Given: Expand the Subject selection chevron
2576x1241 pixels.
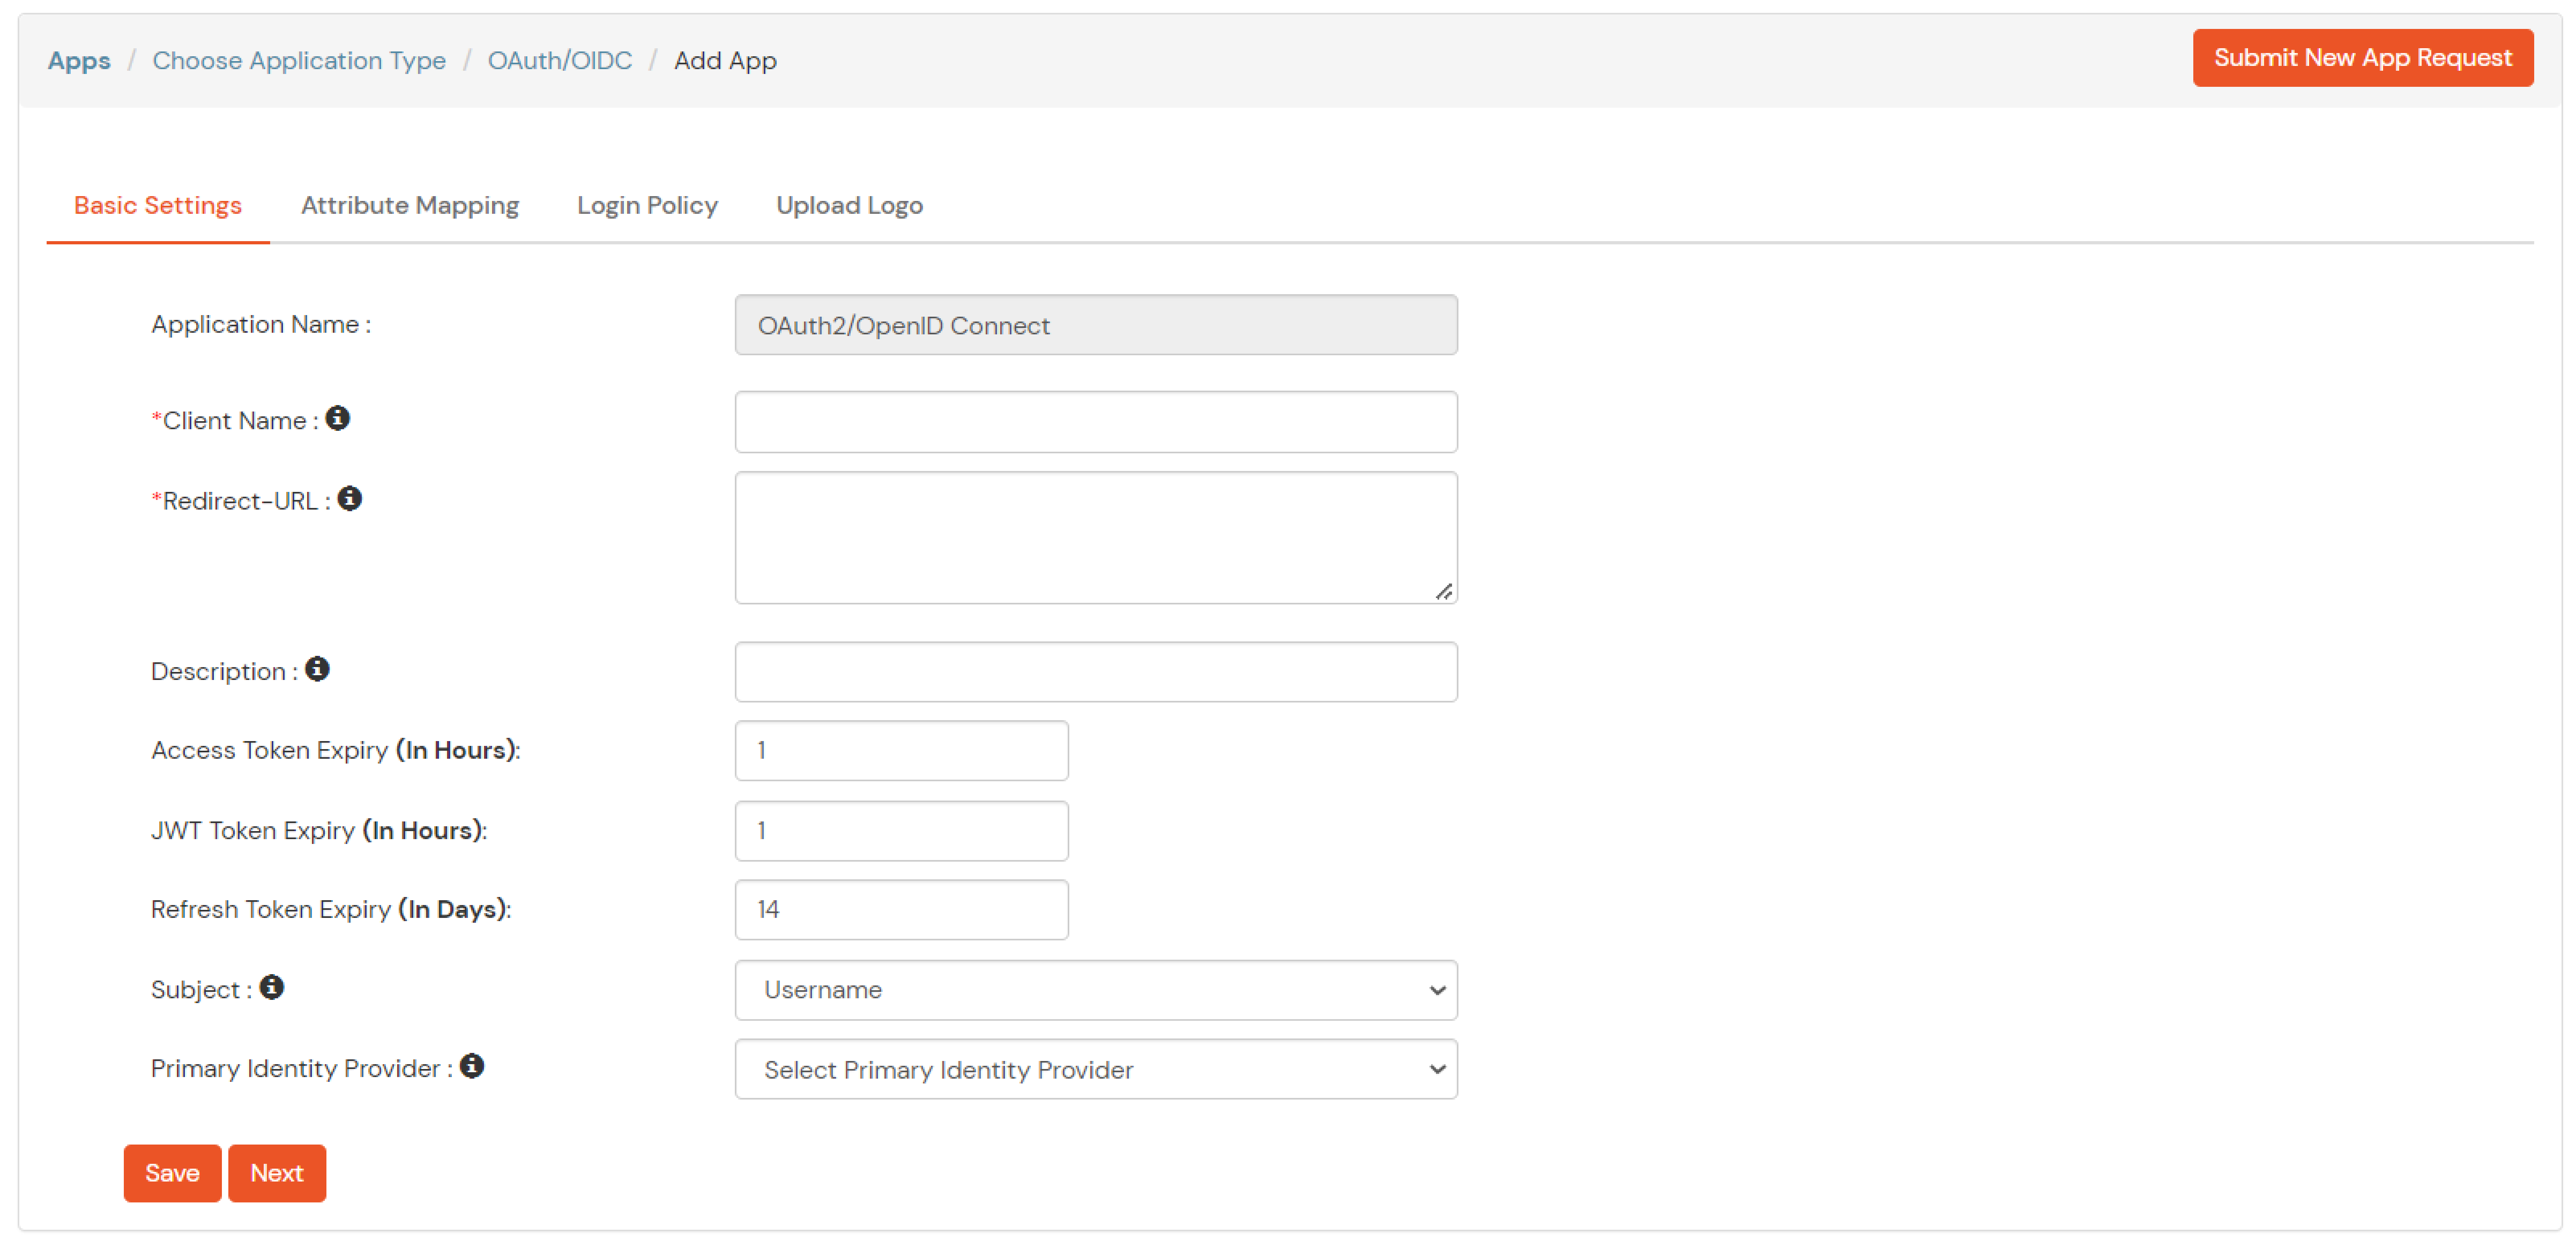Looking at the screenshot, I should [x=1437, y=990].
